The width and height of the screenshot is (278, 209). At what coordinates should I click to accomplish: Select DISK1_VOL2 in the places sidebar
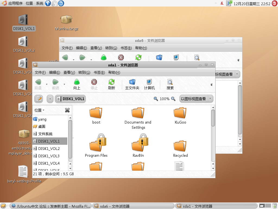click(x=50, y=148)
